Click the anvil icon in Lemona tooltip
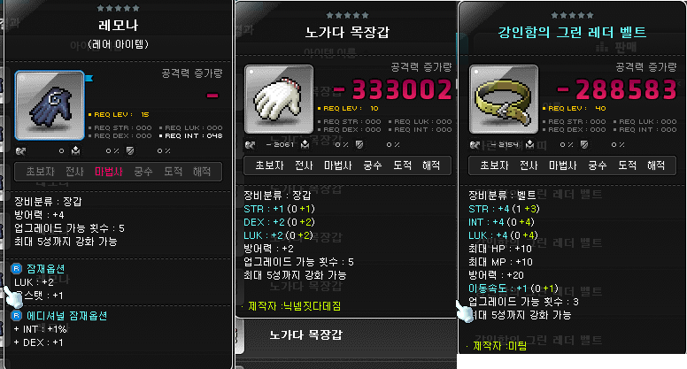 click(x=76, y=151)
